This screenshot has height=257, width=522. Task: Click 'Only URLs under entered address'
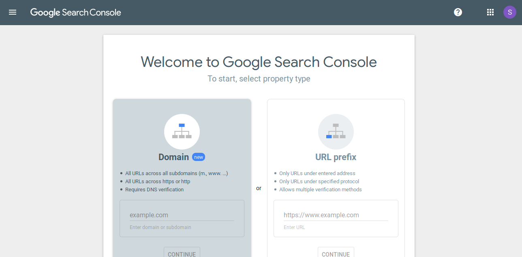point(317,173)
